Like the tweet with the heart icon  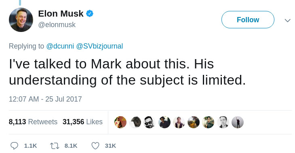95,146
